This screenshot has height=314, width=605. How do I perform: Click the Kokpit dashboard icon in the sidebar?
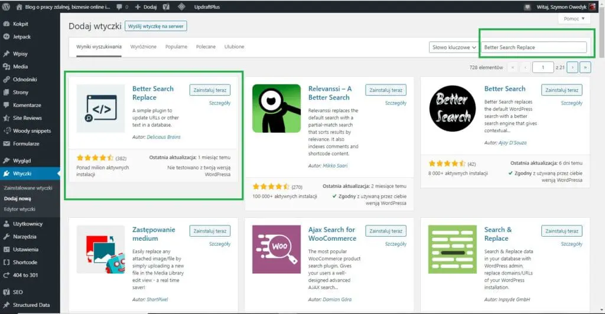click(x=6, y=24)
